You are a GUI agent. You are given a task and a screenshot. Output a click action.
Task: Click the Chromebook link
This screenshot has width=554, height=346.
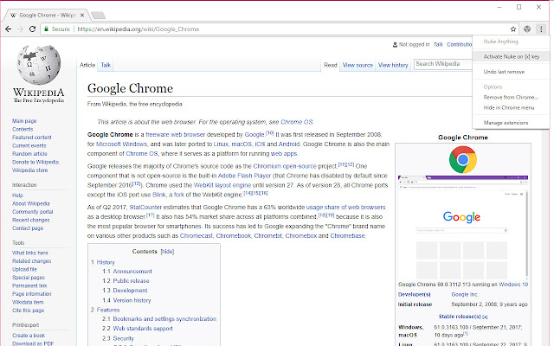233,235
